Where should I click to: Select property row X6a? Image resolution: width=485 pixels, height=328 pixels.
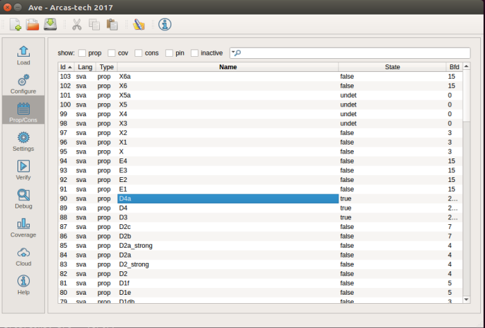pos(260,77)
